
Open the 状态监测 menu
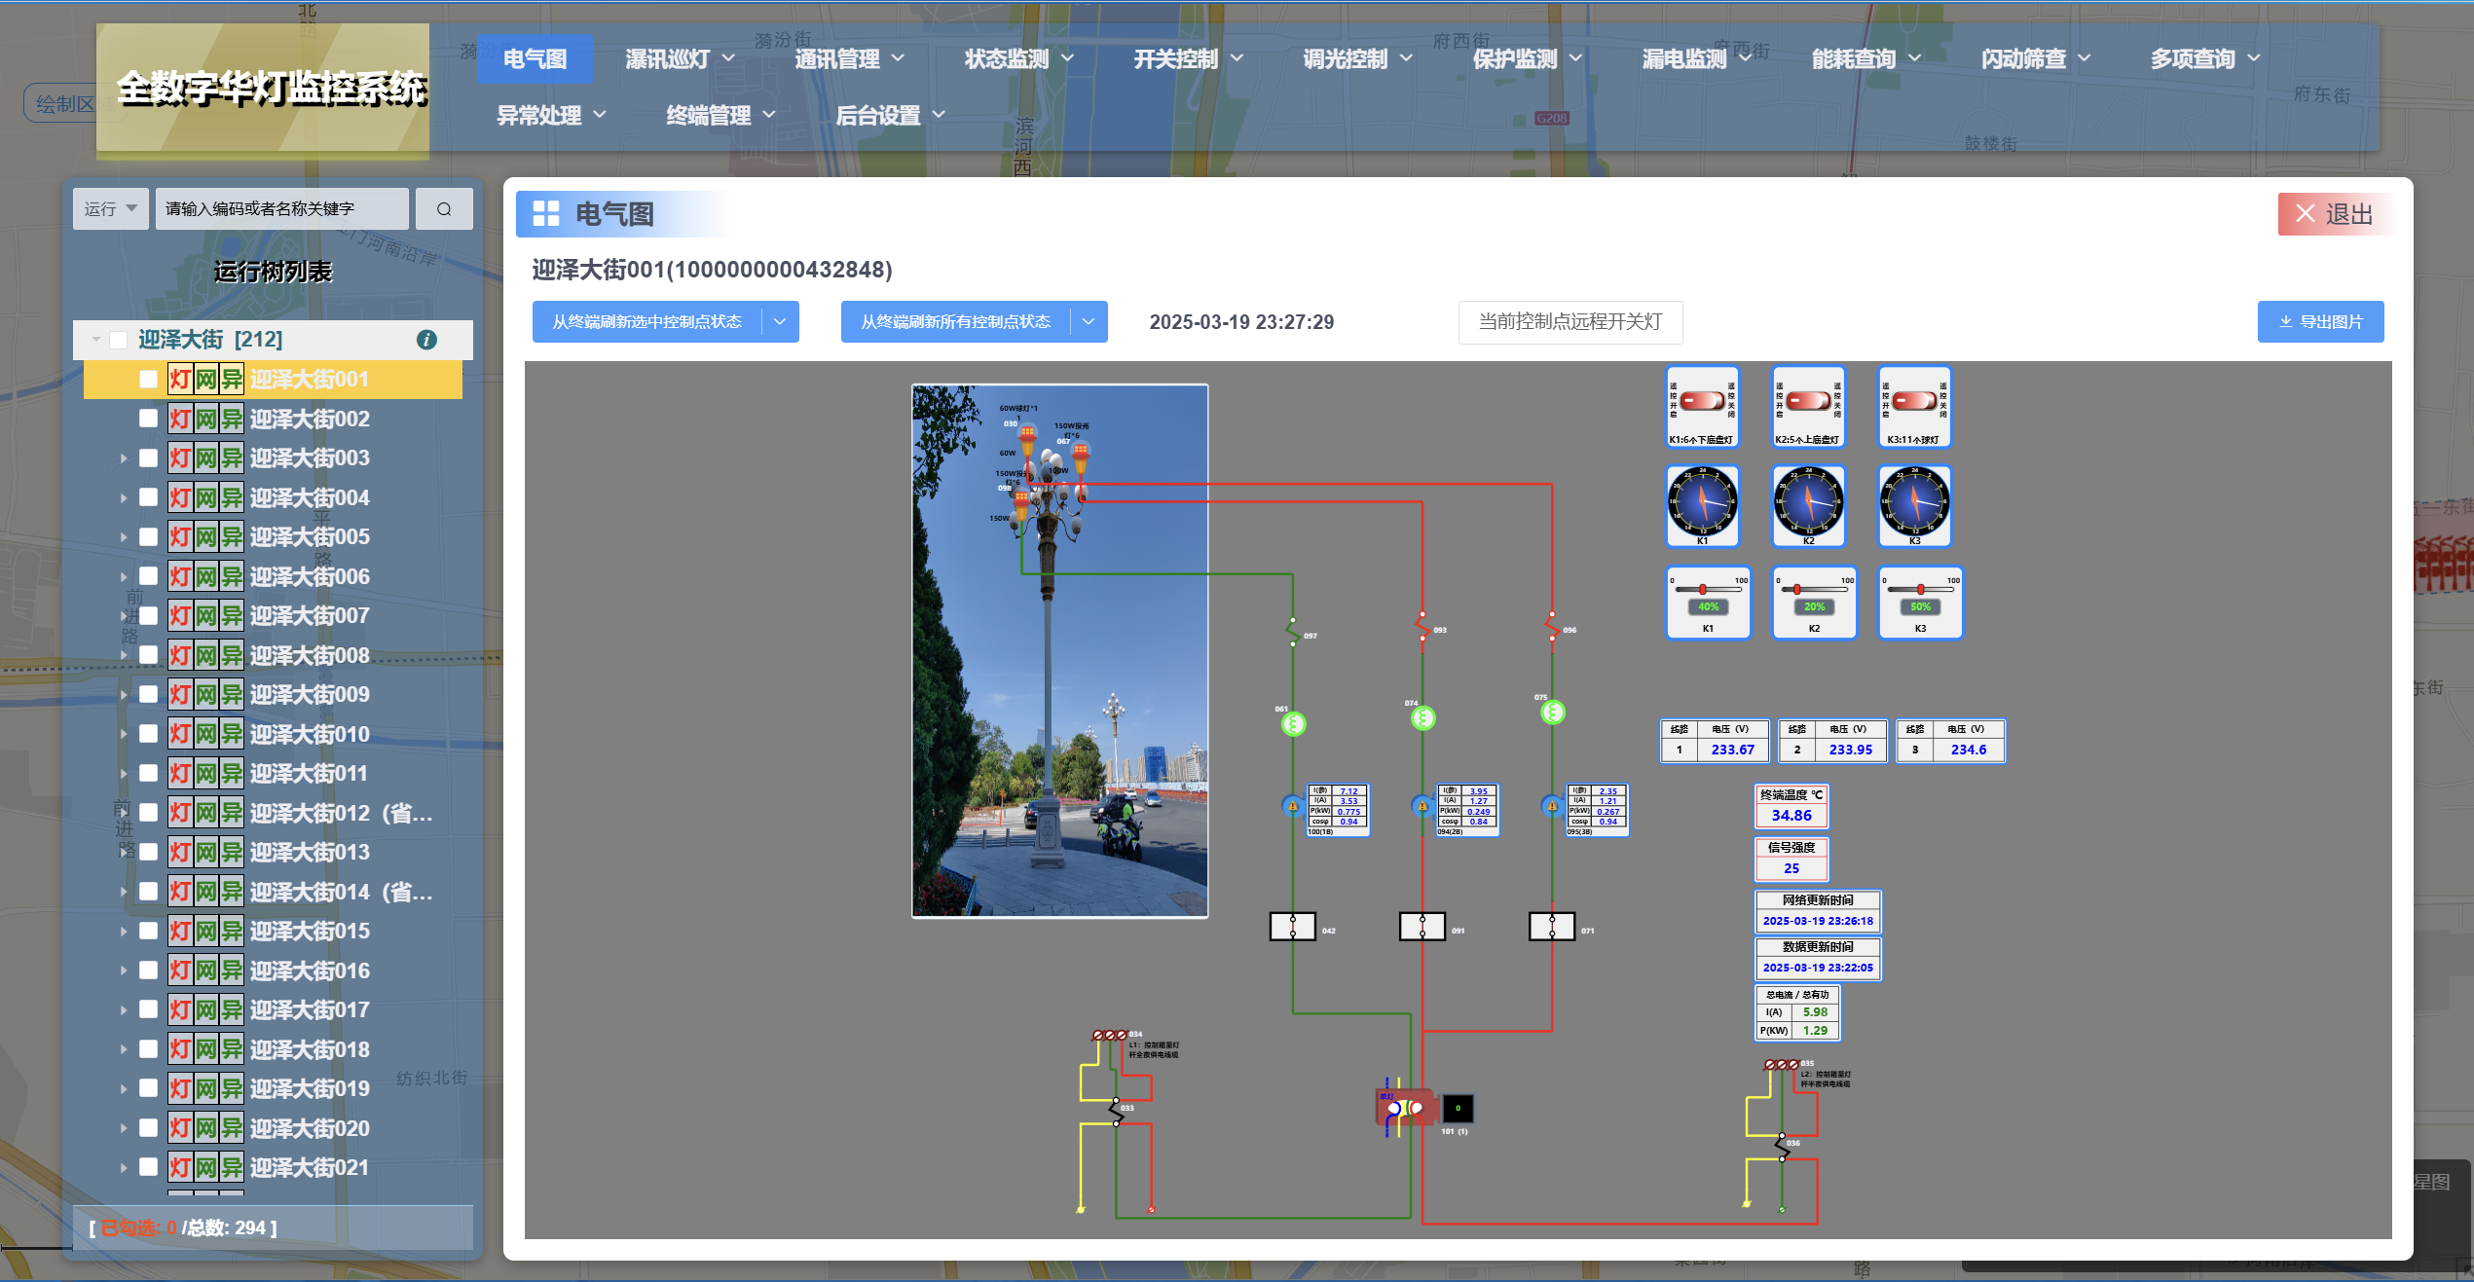click(x=1018, y=59)
